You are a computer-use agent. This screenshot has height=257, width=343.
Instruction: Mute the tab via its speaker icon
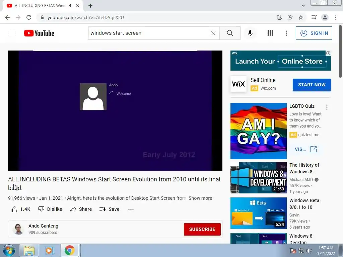coord(70,6)
